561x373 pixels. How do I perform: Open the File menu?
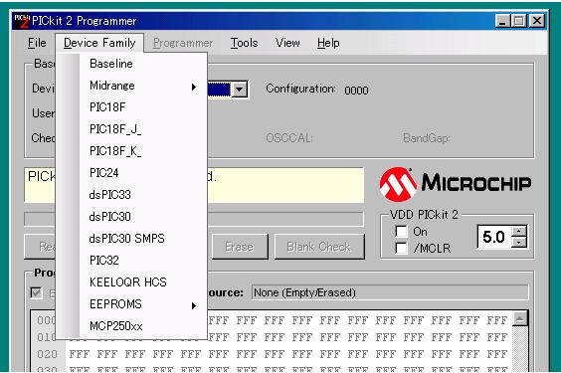click(x=37, y=43)
